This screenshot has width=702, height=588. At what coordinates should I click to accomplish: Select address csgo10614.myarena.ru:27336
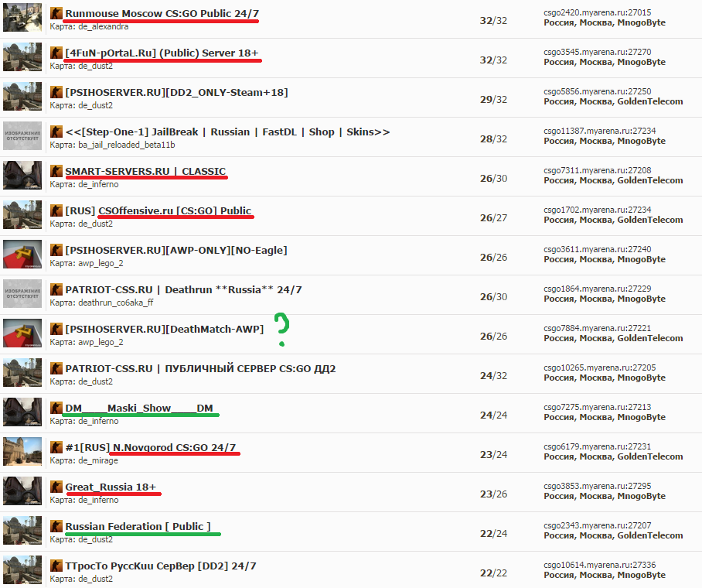[x=599, y=565]
